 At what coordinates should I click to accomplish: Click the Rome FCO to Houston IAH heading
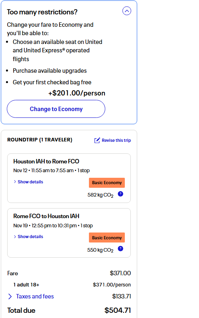(x=46, y=216)
